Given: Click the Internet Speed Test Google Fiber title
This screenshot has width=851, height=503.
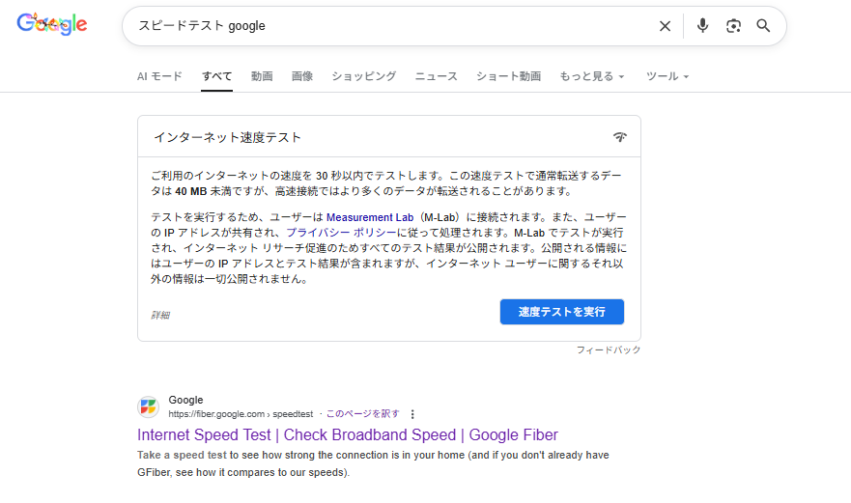Looking at the screenshot, I should (x=348, y=434).
